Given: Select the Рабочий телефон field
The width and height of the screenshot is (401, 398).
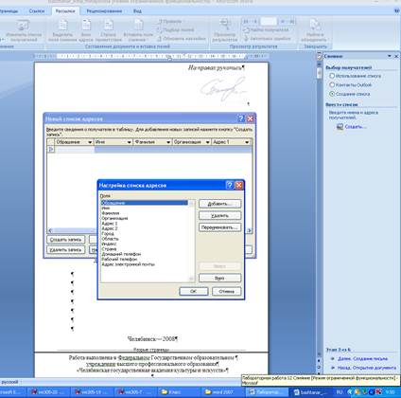Looking at the screenshot, I should [x=119, y=259].
